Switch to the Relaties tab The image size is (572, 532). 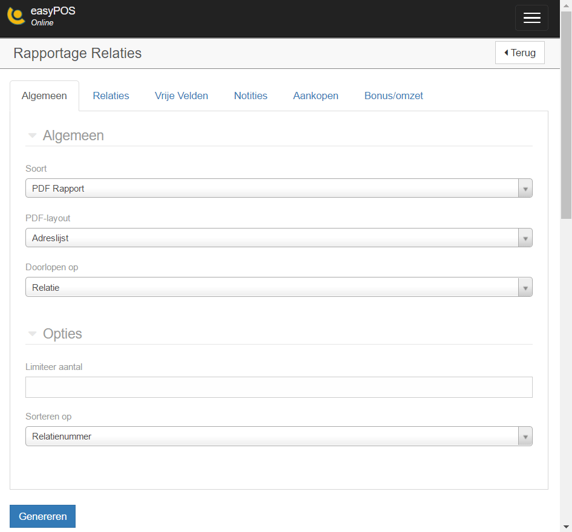tap(111, 96)
